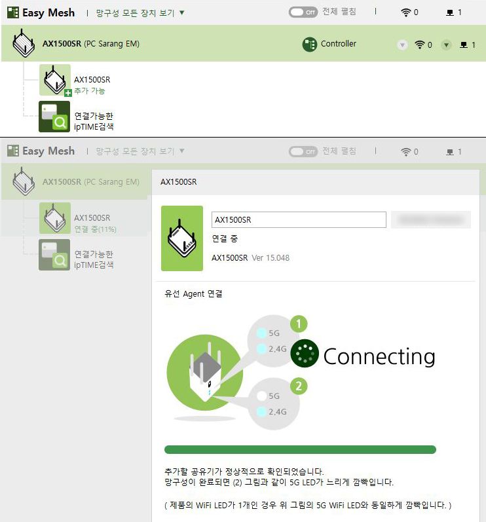This screenshot has width=486, height=522.
Task: Select the controller router icon in upper green row
Action: [24, 43]
